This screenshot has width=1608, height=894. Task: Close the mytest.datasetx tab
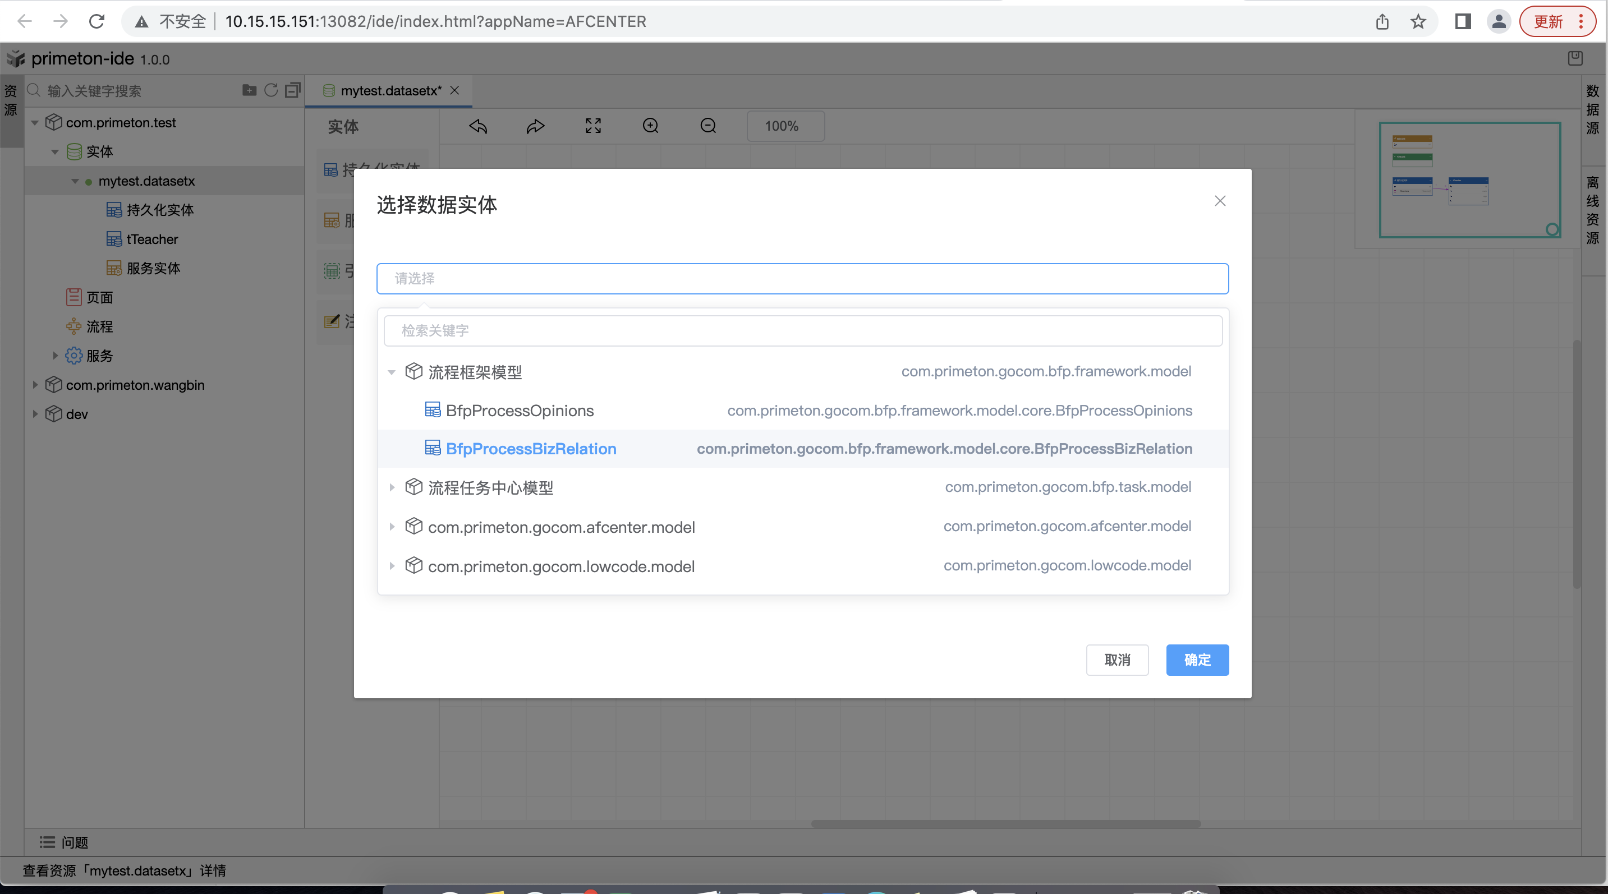(x=454, y=90)
